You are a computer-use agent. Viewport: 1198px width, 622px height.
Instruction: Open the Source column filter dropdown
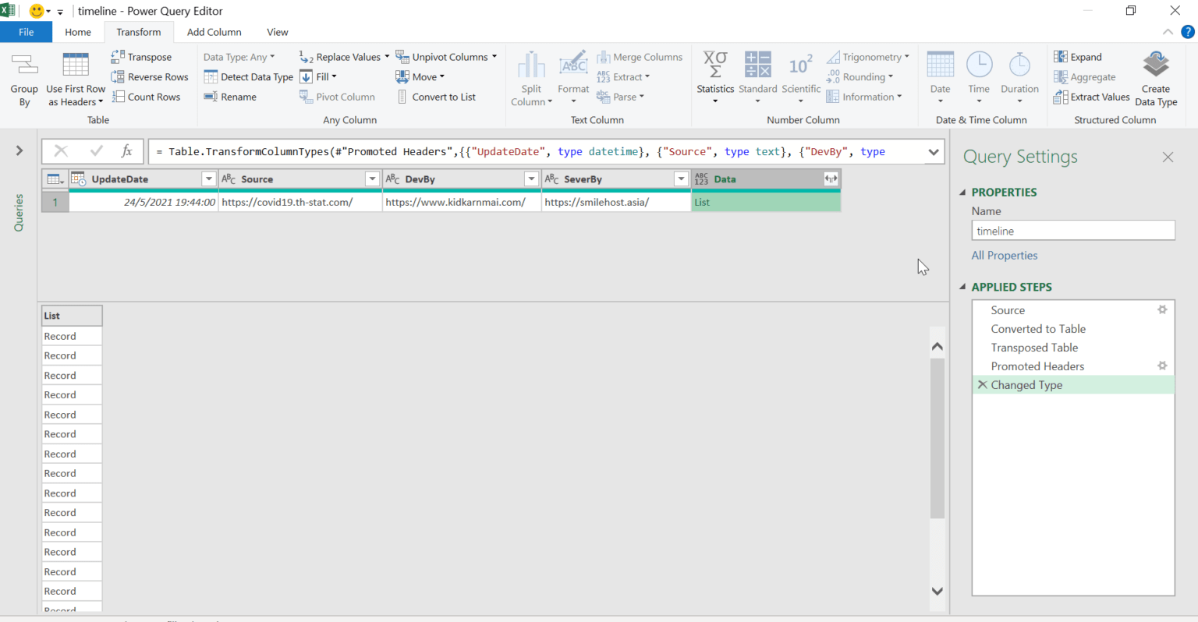[372, 178]
